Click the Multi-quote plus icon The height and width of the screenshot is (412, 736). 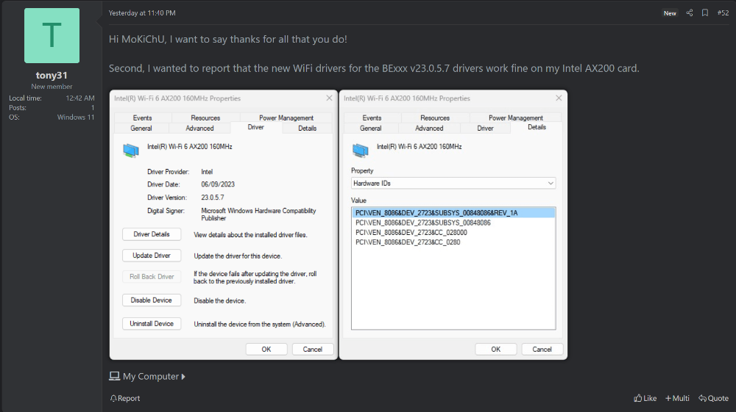coord(668,398)
